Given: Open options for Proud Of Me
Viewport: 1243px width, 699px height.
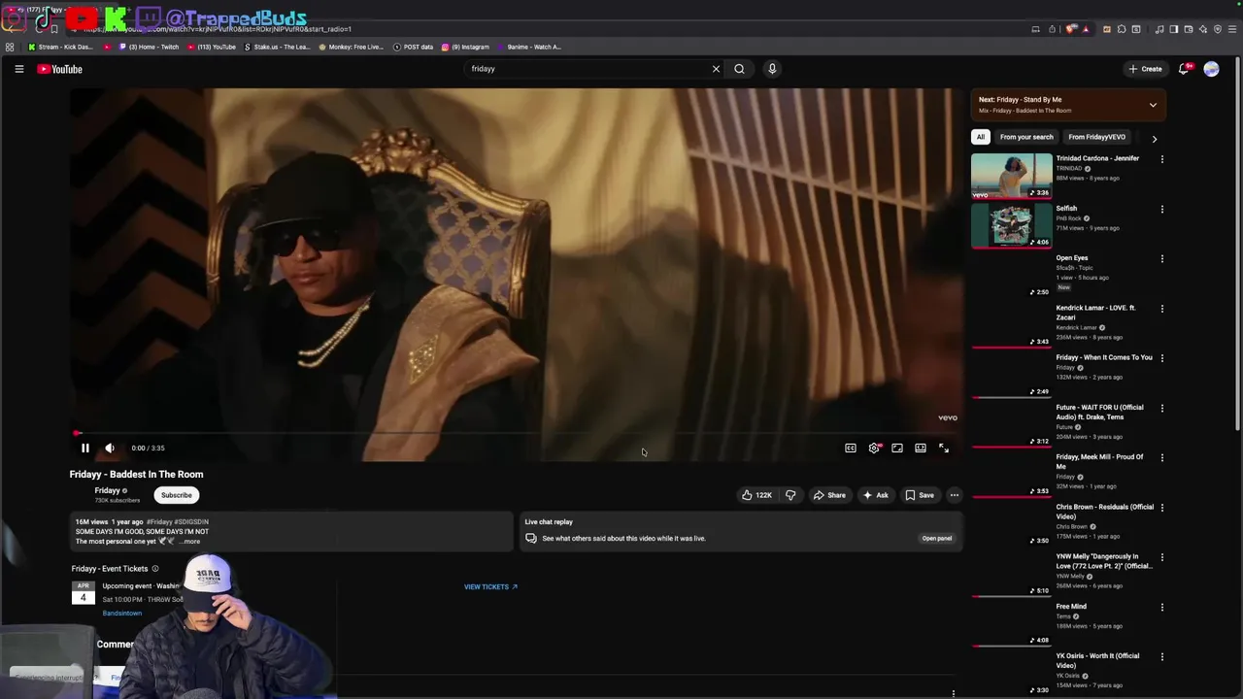Looking at the screenshot, I should click(x=1161, y=457).
